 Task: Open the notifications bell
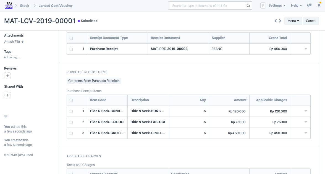pos(319,5)
